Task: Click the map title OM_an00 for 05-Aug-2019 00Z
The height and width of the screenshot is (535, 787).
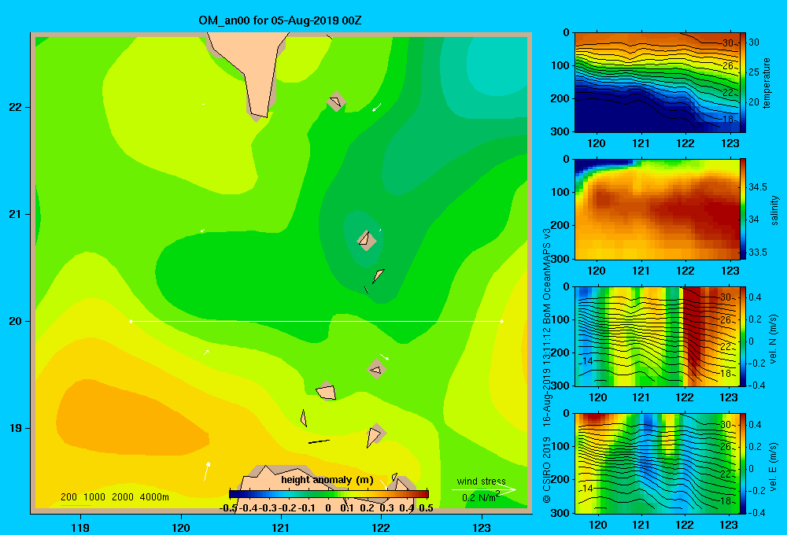Action: 280,20
